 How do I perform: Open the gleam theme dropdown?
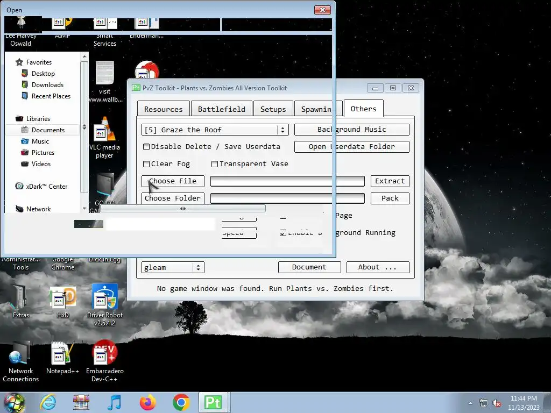pos(173,267)
